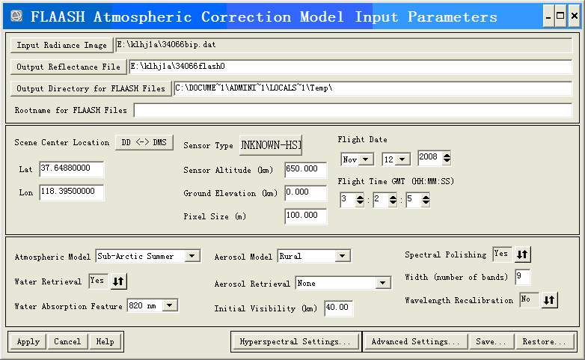Open the Atmospheric Model dropdown
585x360 pixels.
tap(192, 256)
